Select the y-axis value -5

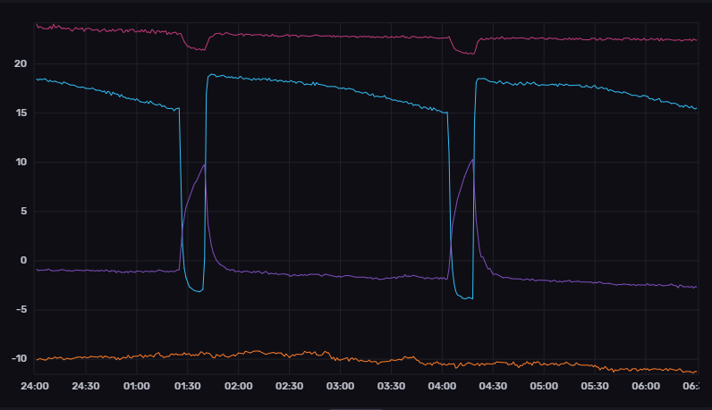click(x=20, y=310)
